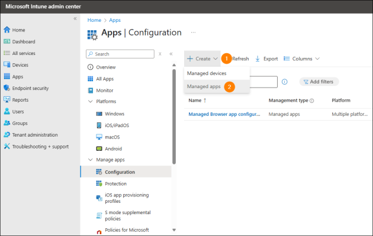This screenshot has width=373, height=236.
Task: Click the Configuration icon under Manage apps
Action: (99, 172)
